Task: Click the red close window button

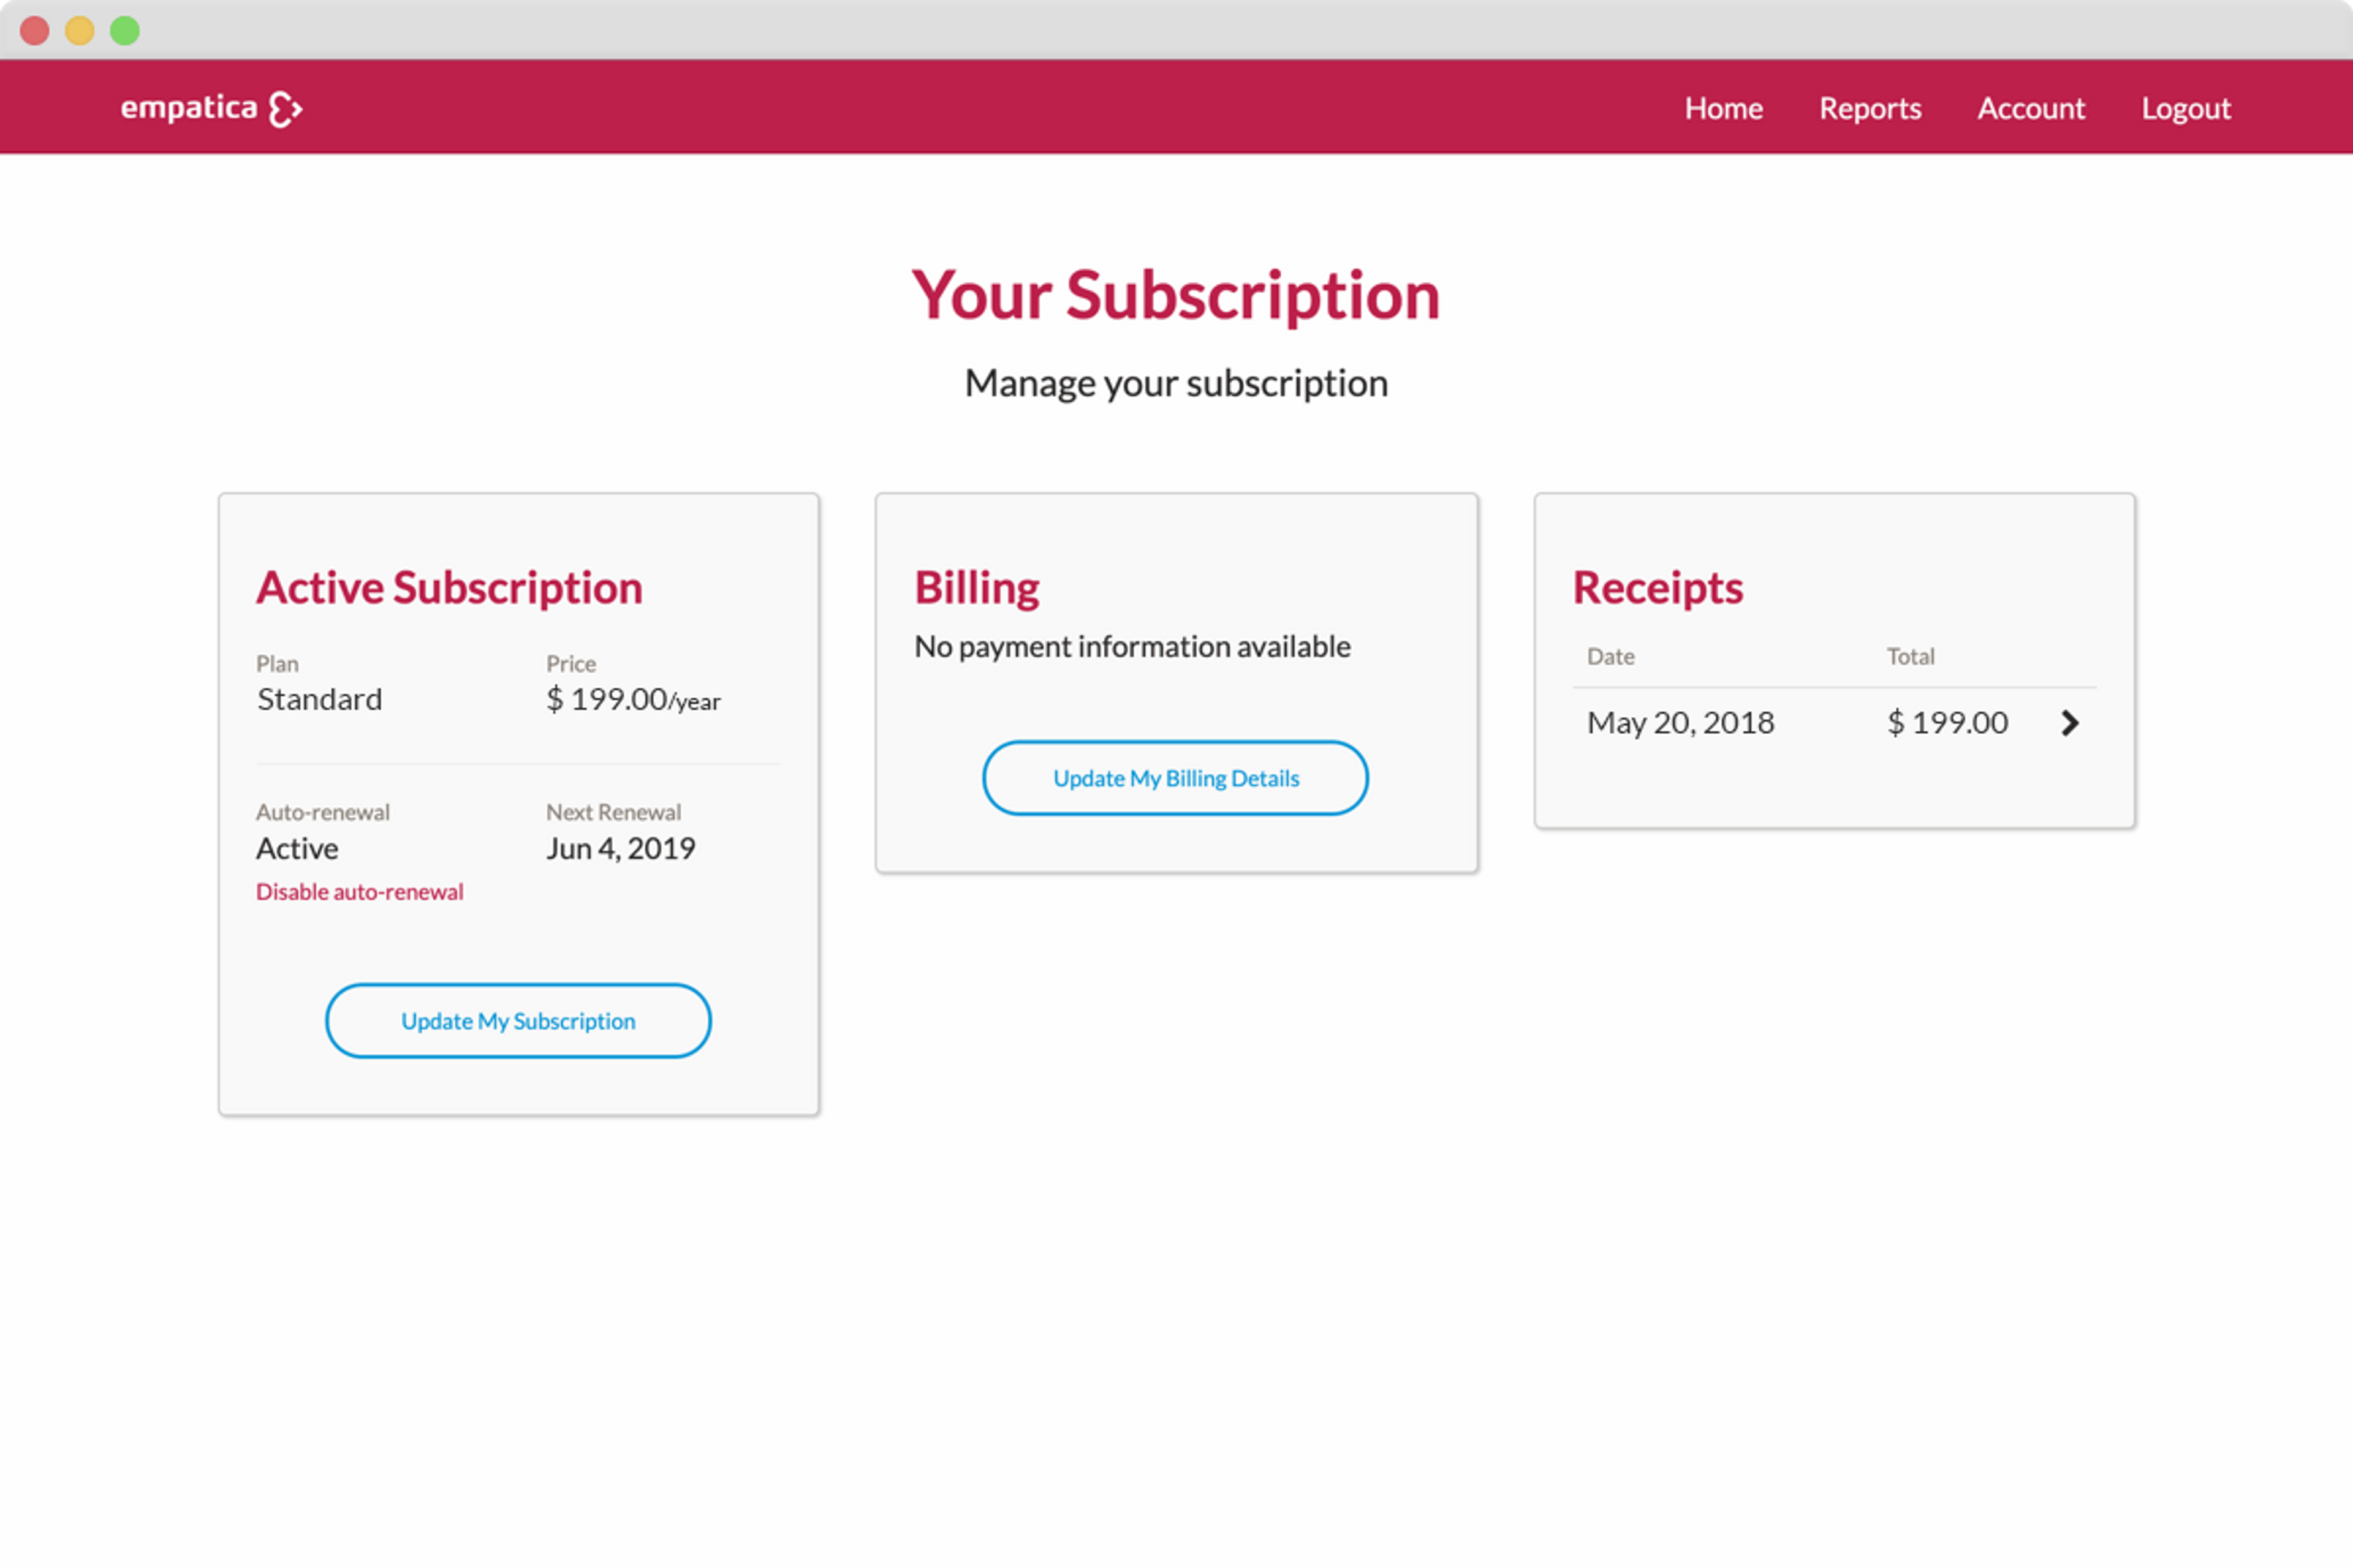Action: (35, 31)
